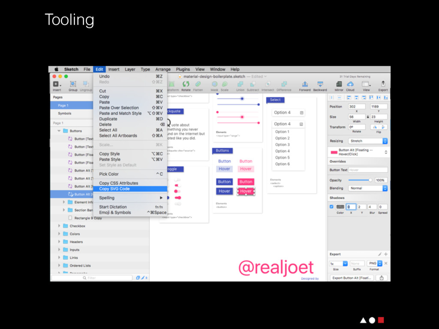This screenshot has height=329, width=439.
Task: Expand the Headers folder
Action: point(59,242)
